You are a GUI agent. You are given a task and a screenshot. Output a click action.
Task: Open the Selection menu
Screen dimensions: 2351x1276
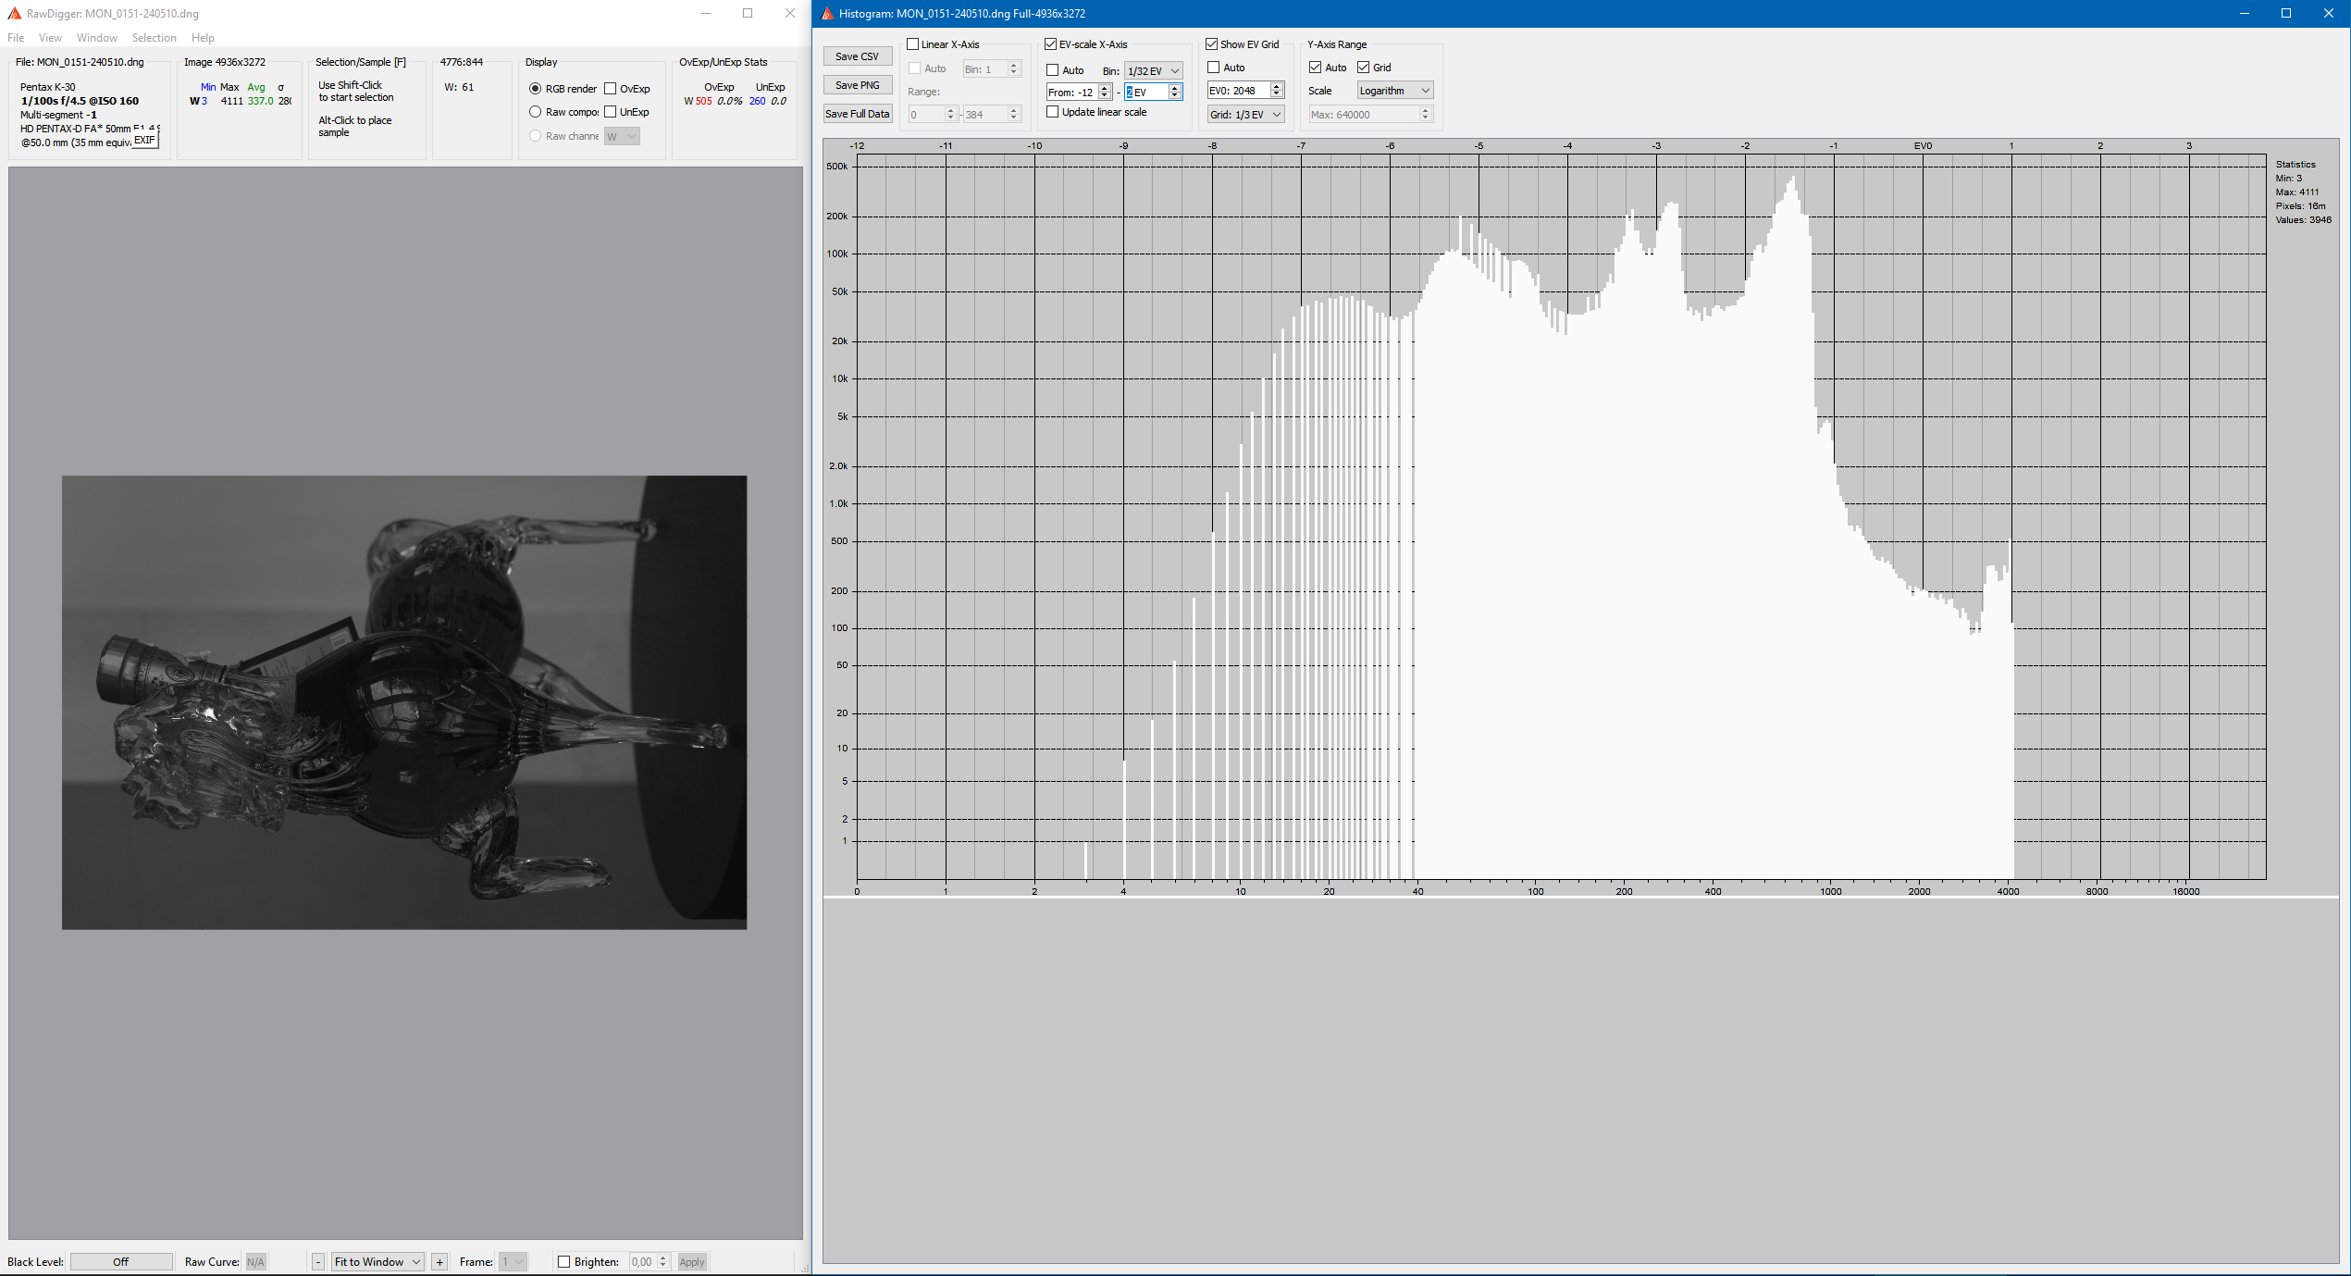tap(154, 38)
